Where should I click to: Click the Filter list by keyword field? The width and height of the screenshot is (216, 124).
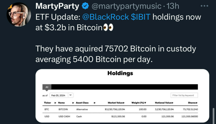click(184, 95)
